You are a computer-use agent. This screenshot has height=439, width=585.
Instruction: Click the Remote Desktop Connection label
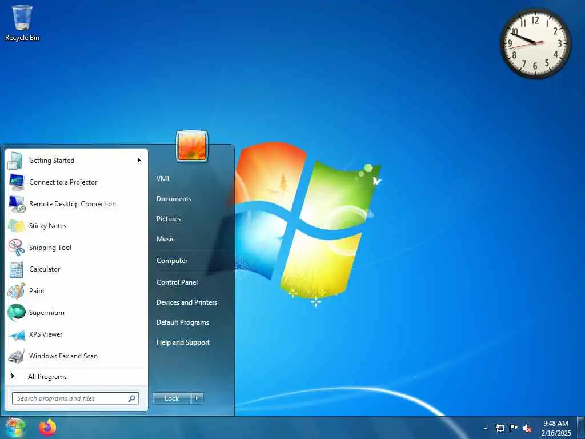73,204
